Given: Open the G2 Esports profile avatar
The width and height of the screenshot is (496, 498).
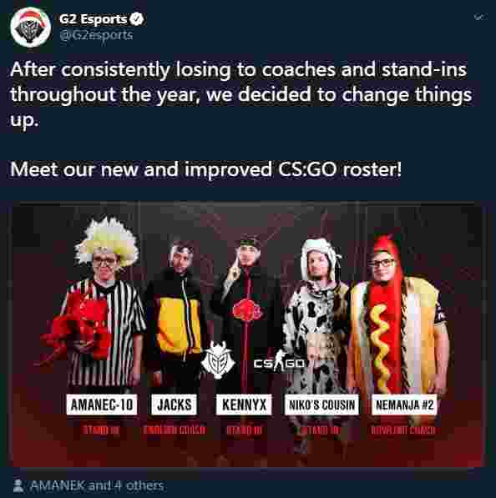Looking at the screenshot, I should pos(31,27).
